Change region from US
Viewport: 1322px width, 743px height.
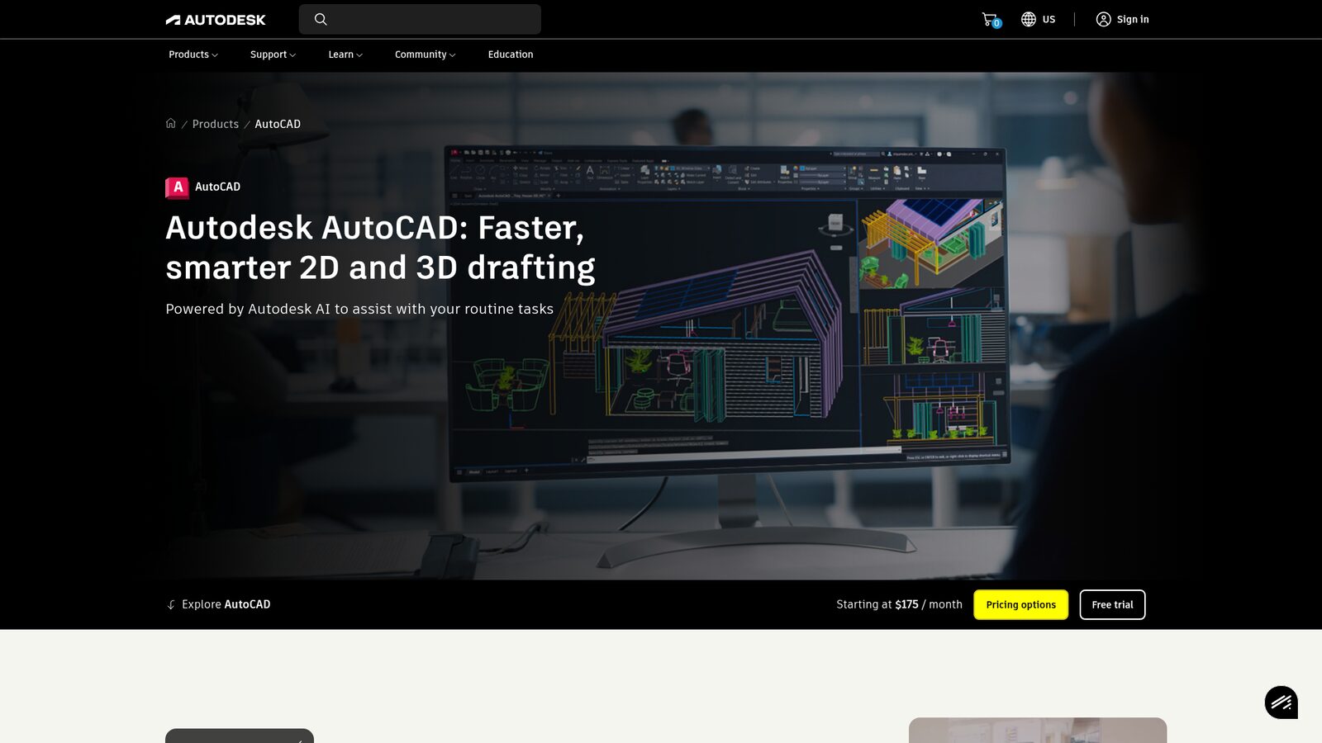(x=1049, y=19)
